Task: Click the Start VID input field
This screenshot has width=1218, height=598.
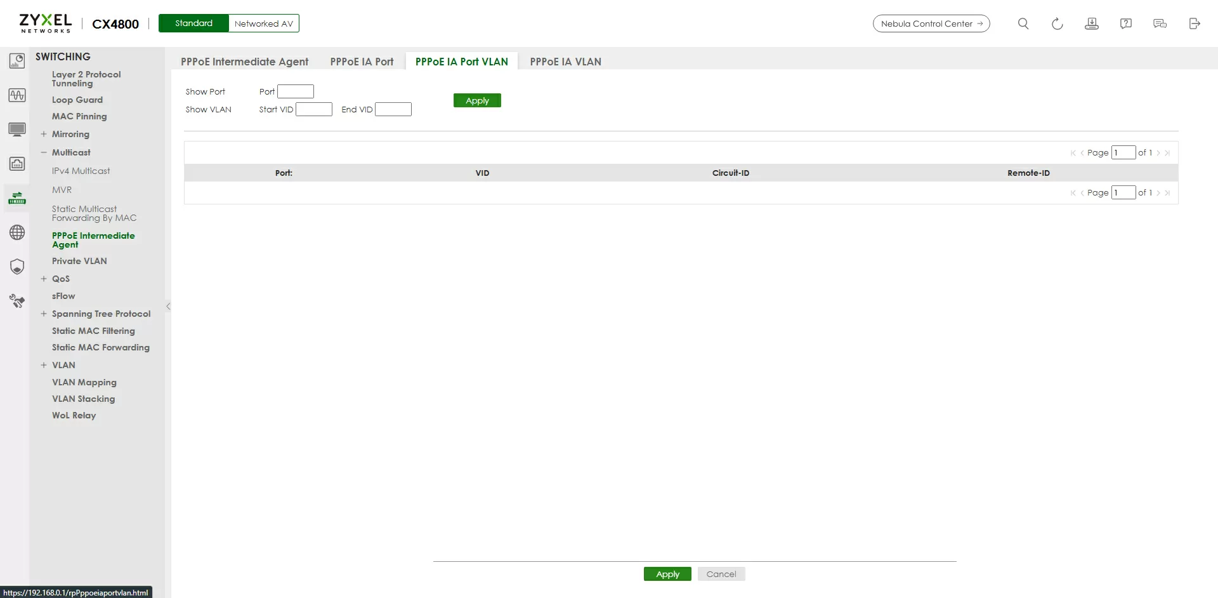Action: point(314,109)
